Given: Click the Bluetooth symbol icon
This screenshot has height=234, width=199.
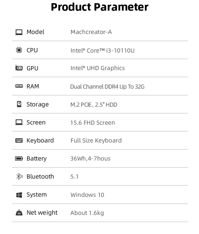Looking at the screenshot, I should pyautogui.click(x=19, y=177).
